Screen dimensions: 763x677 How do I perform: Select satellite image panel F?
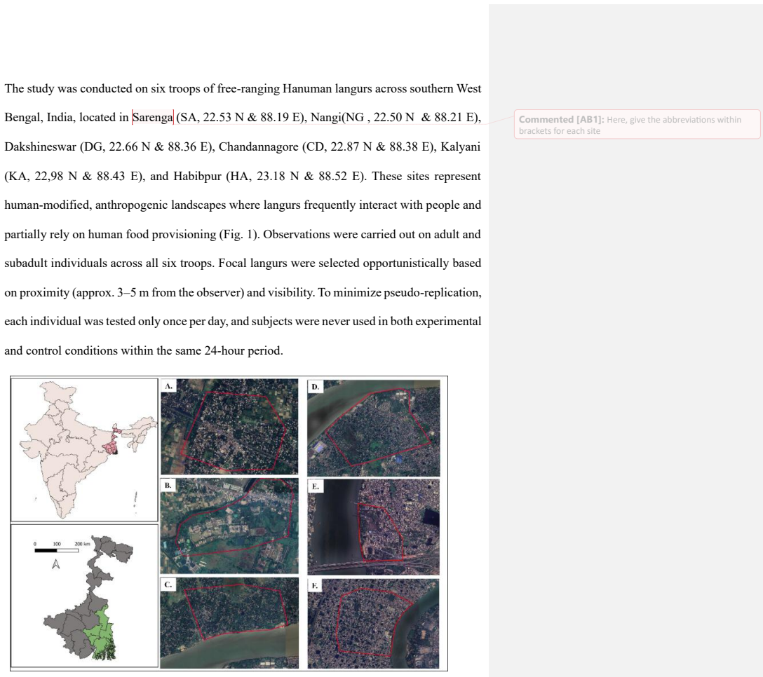[374, 624]
